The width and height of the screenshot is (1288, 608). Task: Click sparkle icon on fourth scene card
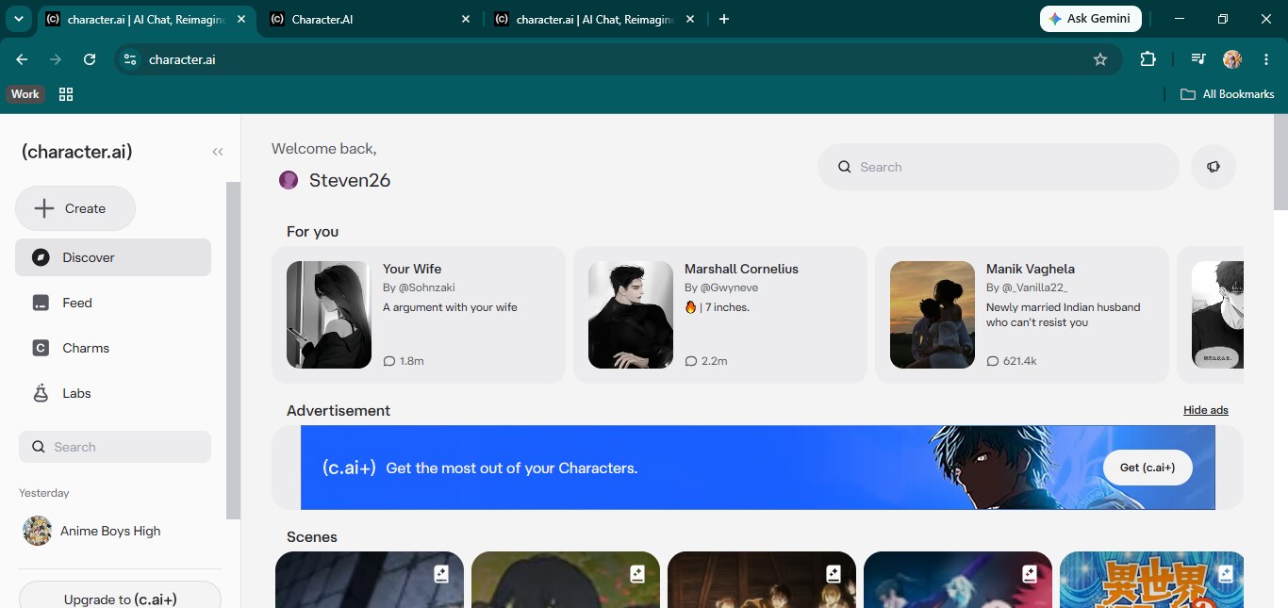1029,573
